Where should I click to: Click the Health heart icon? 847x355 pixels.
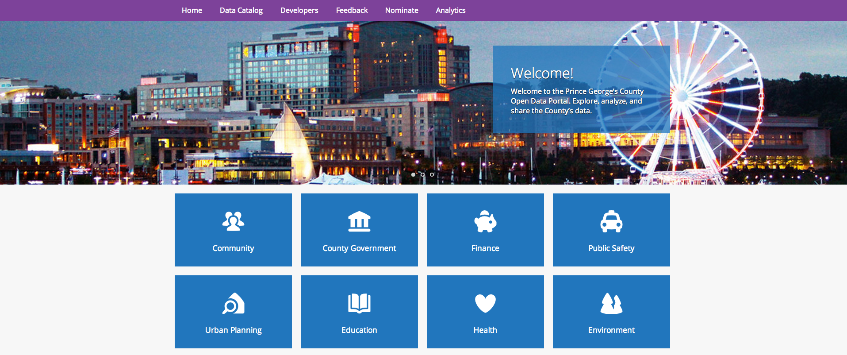[485, 304]
